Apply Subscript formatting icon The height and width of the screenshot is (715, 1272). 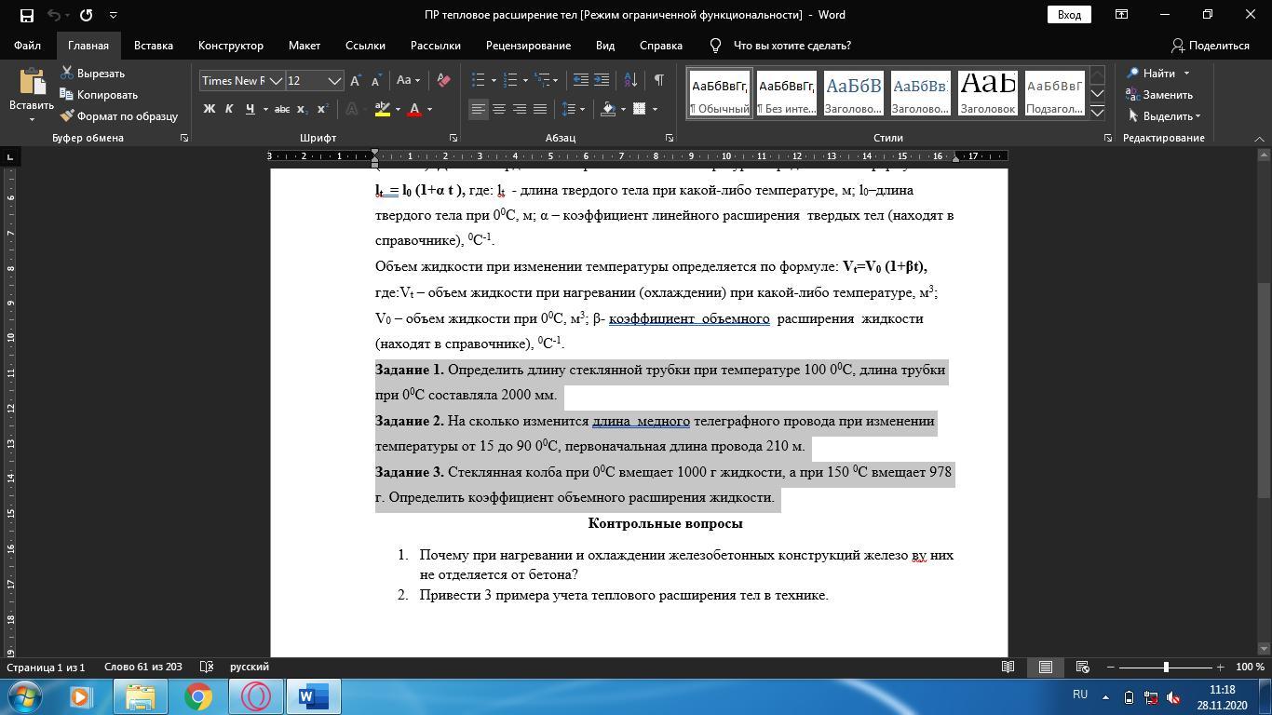302,110
